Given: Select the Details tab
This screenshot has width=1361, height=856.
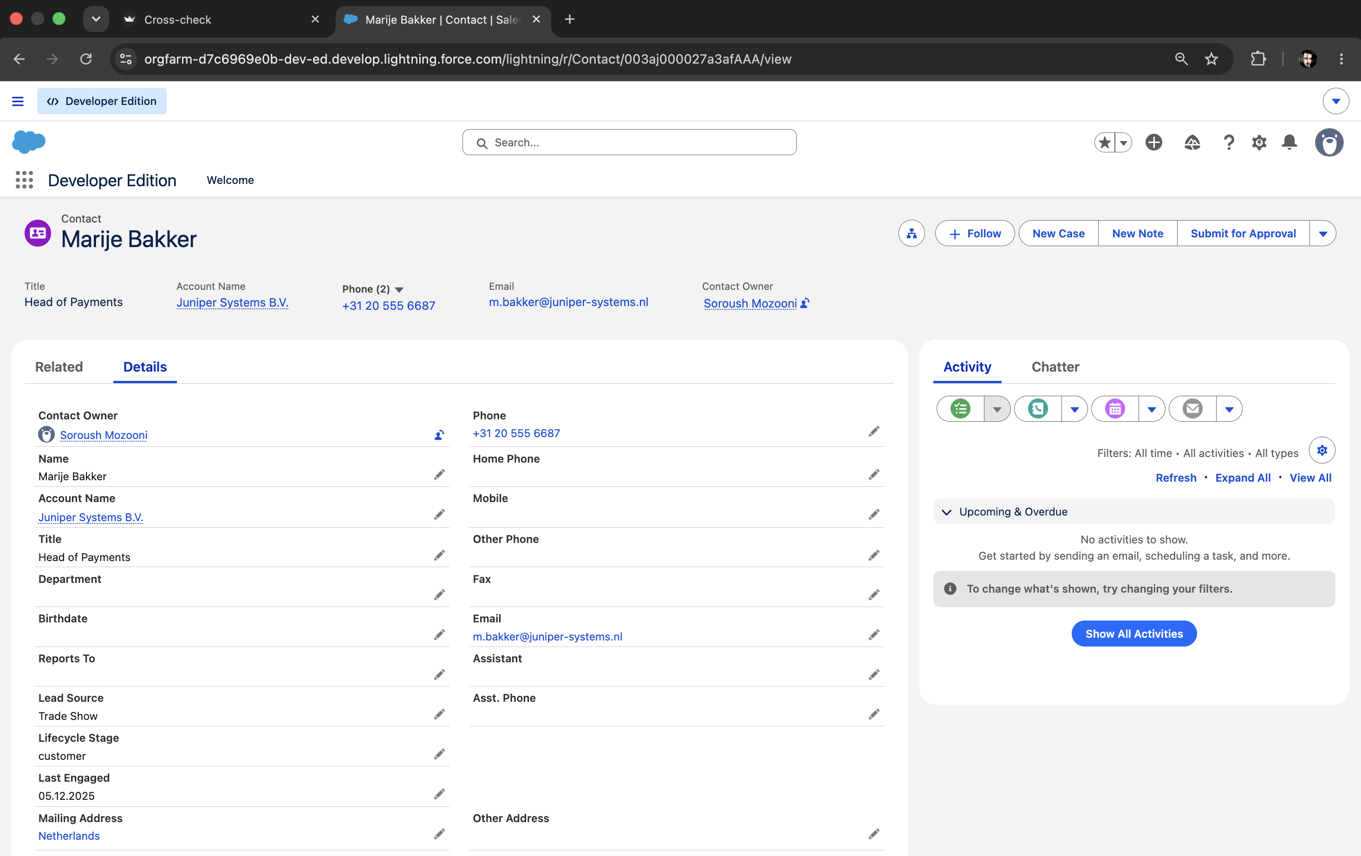Looking at the screenshot, I should (x=145, y=367).
